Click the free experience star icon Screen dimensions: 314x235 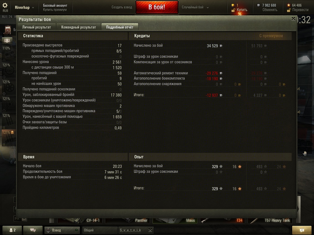[x=289, y=5]
